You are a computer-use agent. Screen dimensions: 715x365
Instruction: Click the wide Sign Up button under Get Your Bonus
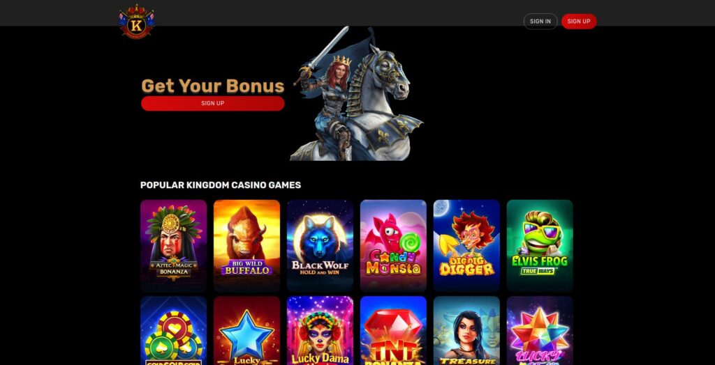(x=212, y=103)
